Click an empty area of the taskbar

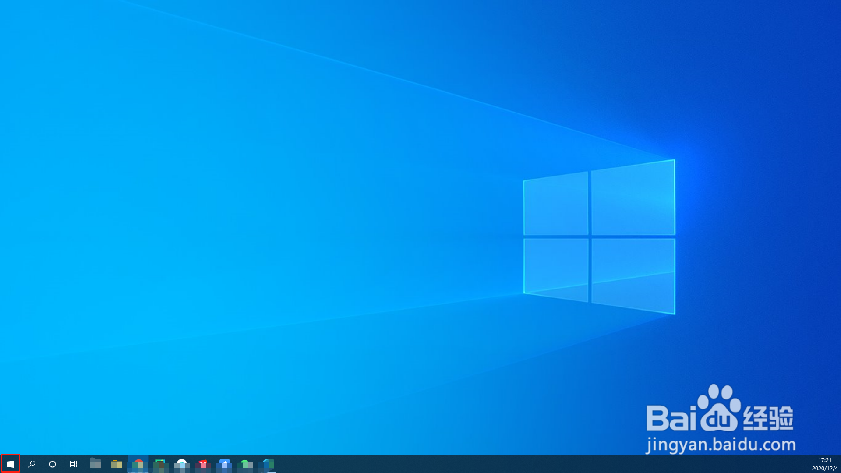(x=526, y=464)
